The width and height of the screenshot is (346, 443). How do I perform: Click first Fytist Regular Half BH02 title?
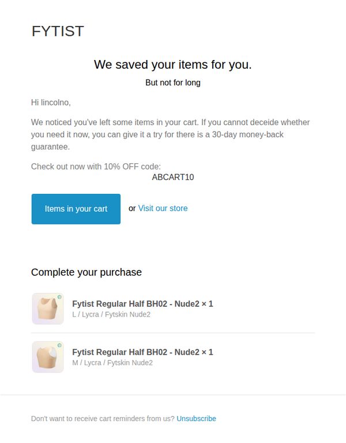pos(142,304)
